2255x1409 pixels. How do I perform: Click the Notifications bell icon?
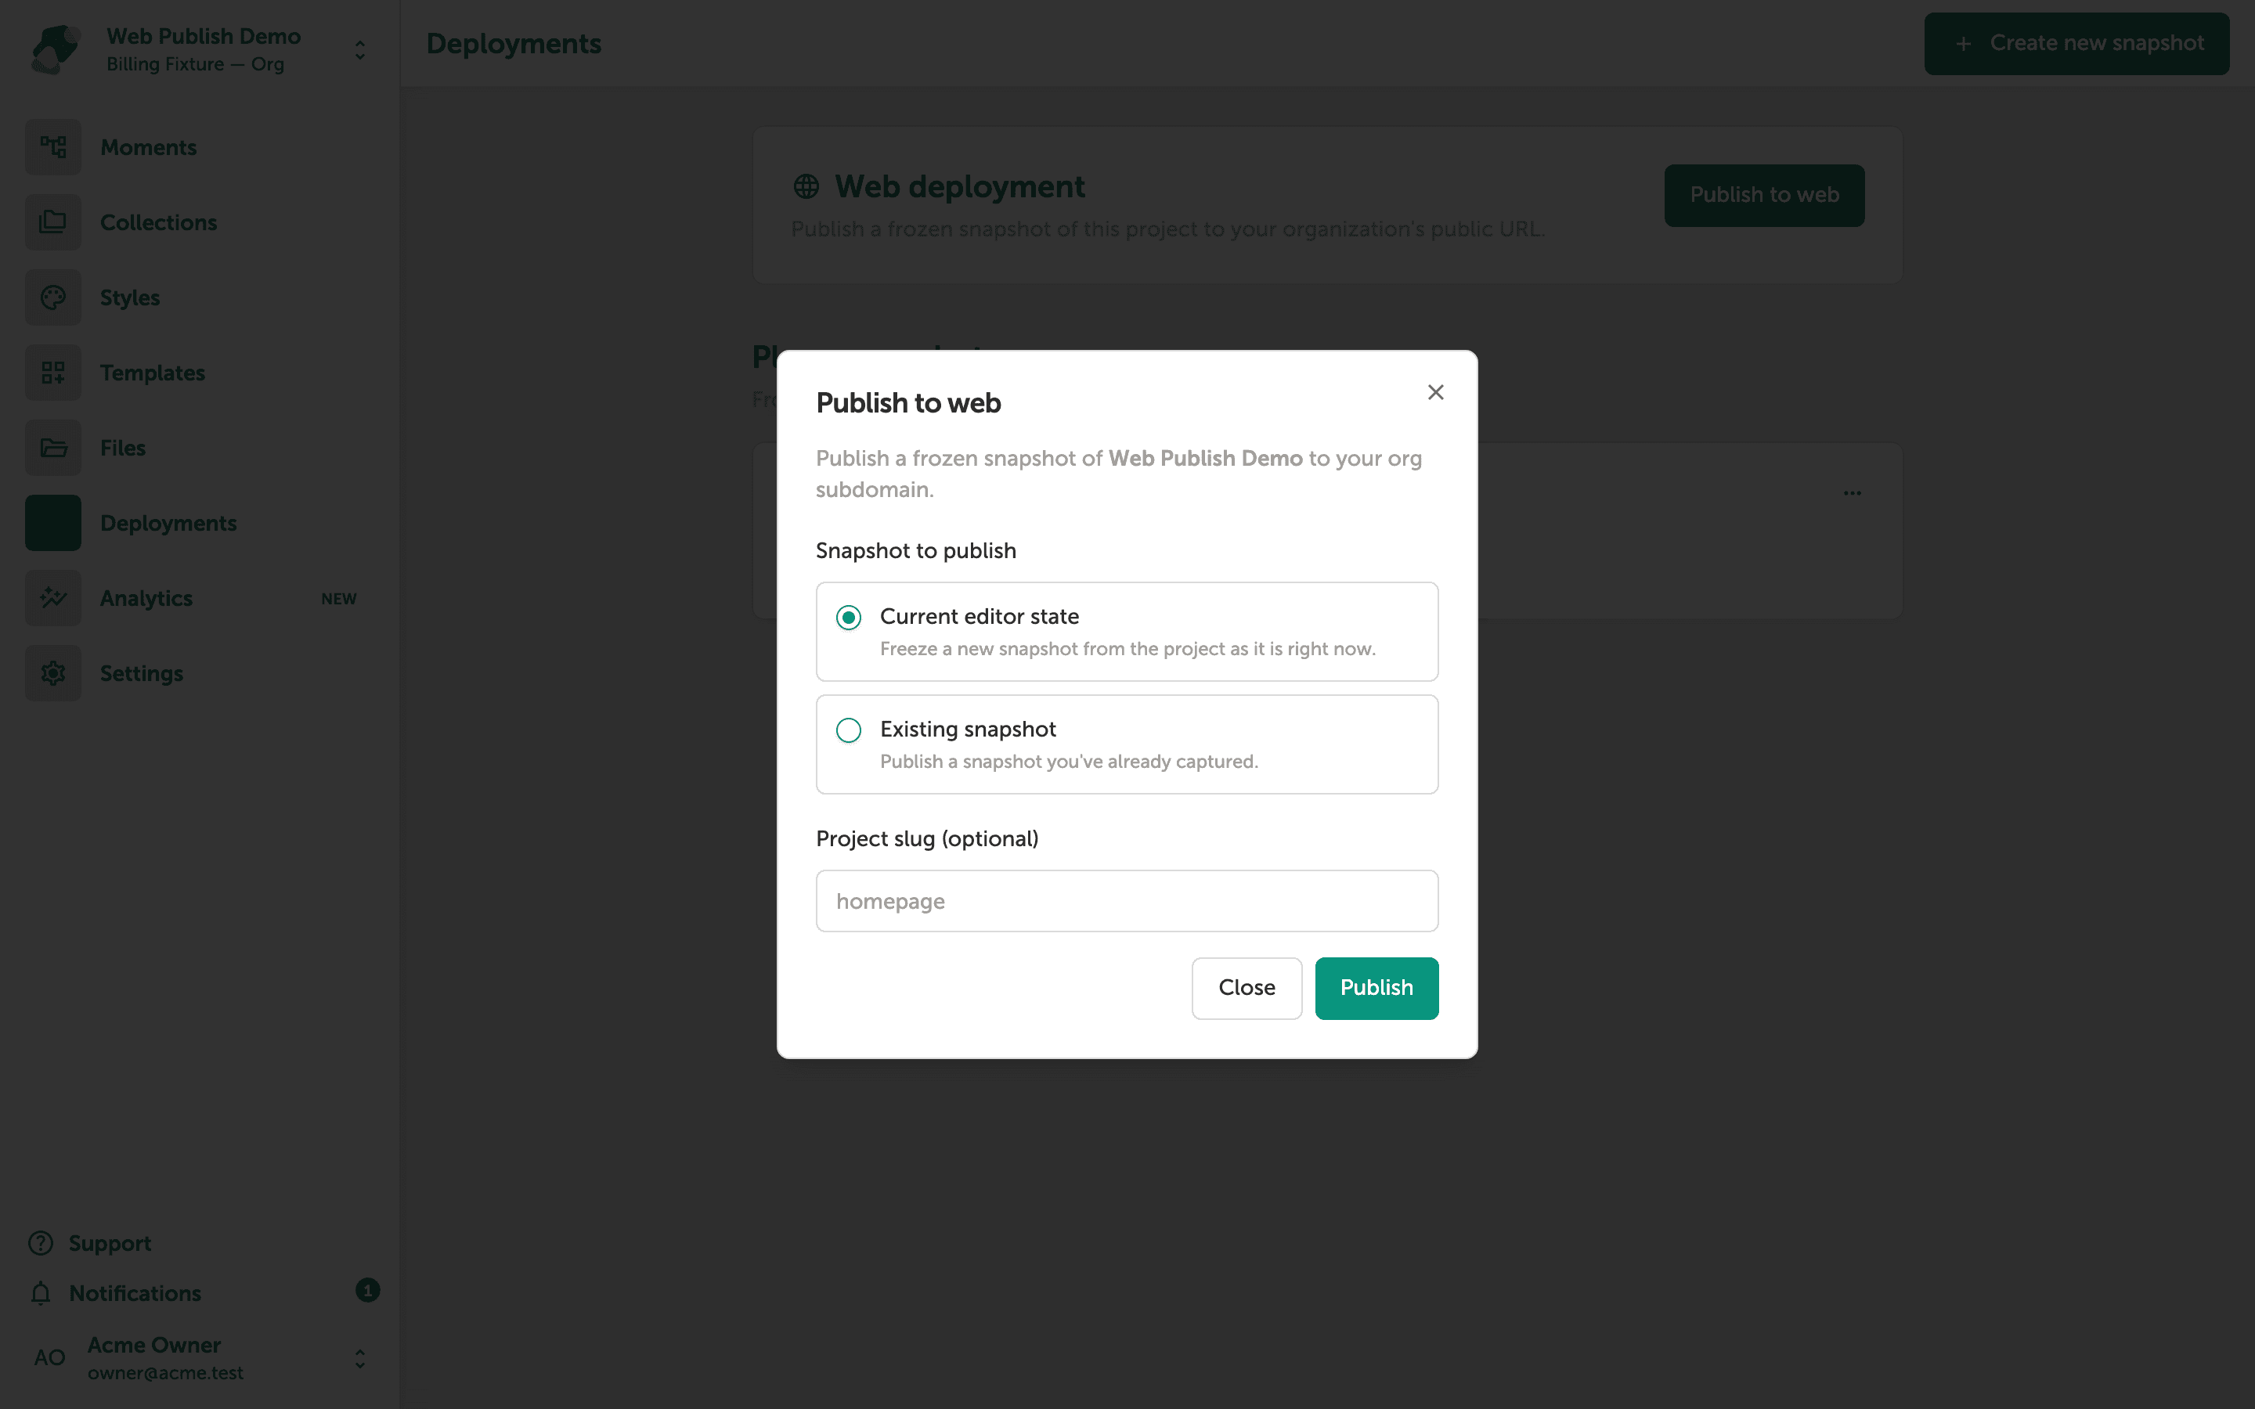[41, 1293]
